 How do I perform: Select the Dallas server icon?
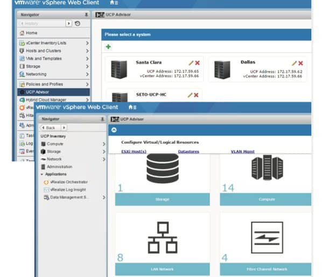(222, 70)
